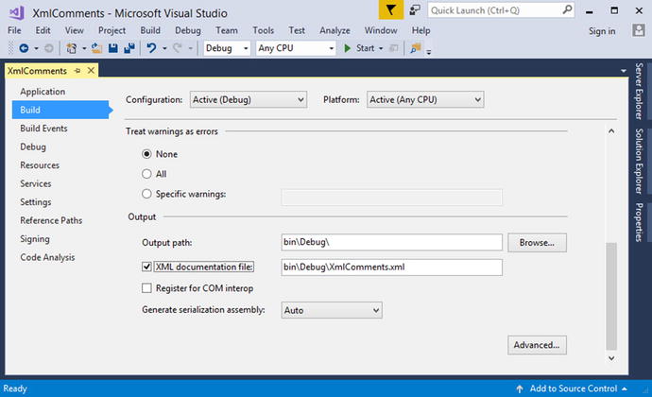Open the Reference Paths page
Screen dimensions: 652x397
51,220
